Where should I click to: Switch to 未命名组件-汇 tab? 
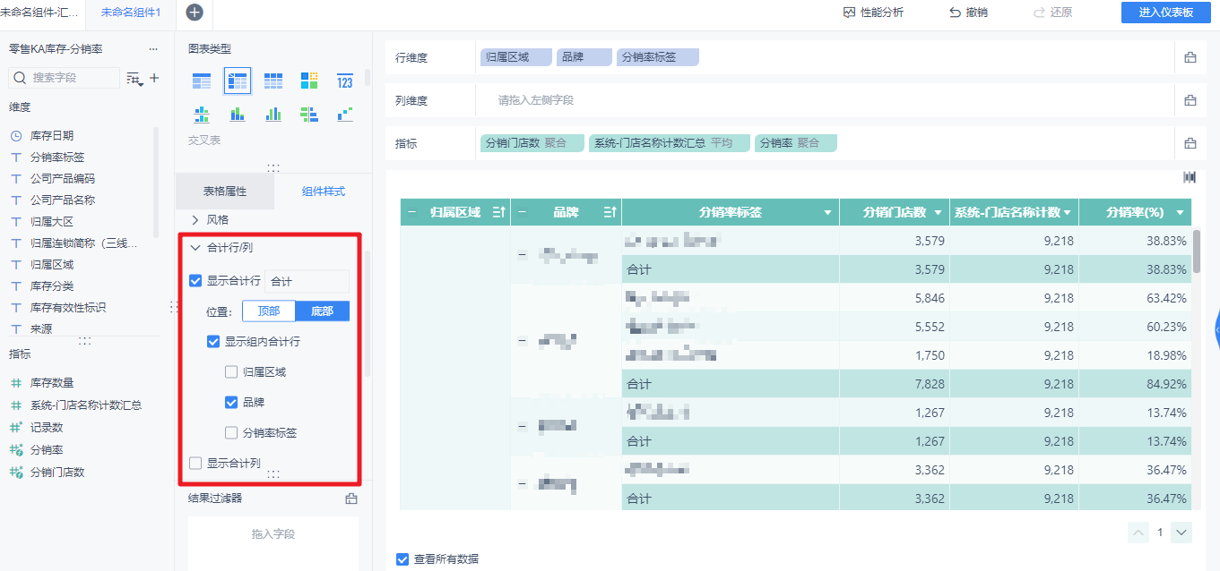[42, 13]
